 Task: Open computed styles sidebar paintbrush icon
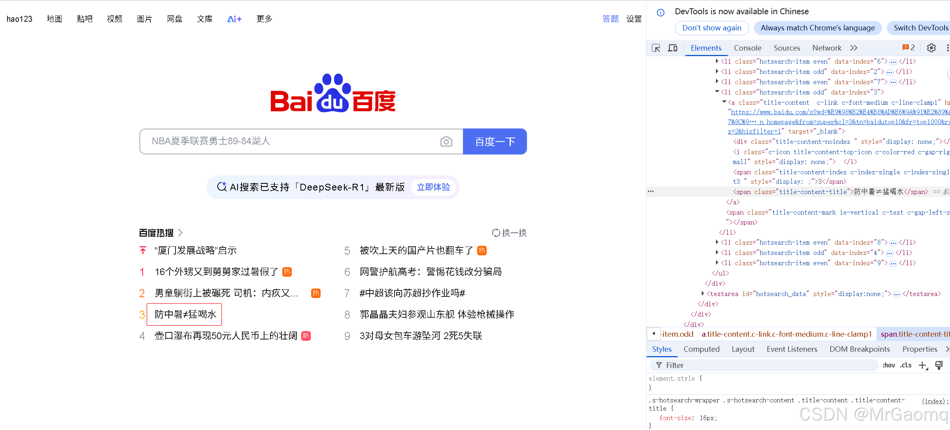point(939,365)
